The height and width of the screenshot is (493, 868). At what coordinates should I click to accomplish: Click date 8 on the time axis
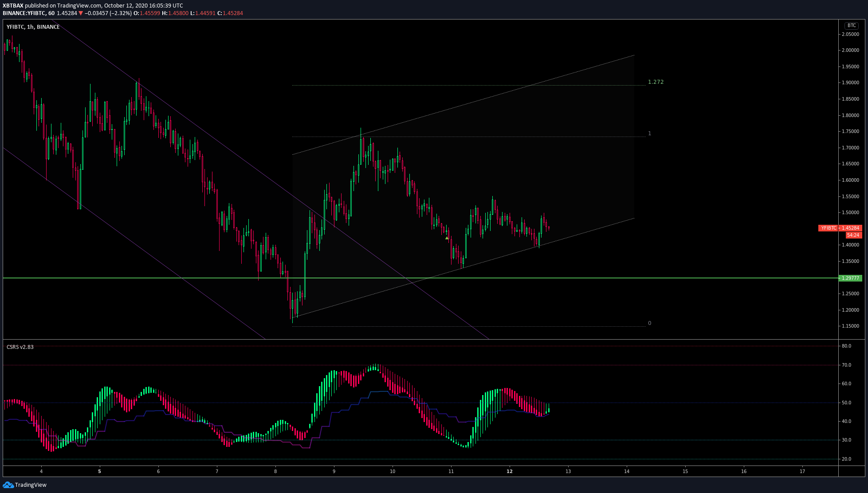point(275,471)
